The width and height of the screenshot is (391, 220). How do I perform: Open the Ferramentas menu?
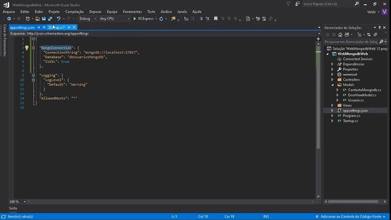pos(132,12)
